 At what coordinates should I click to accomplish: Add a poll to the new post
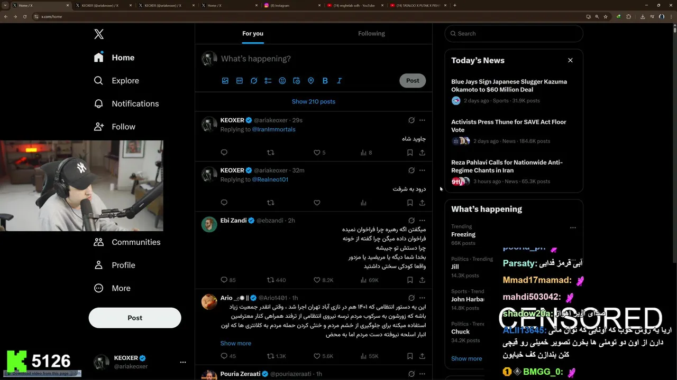(x=268, y=81)
